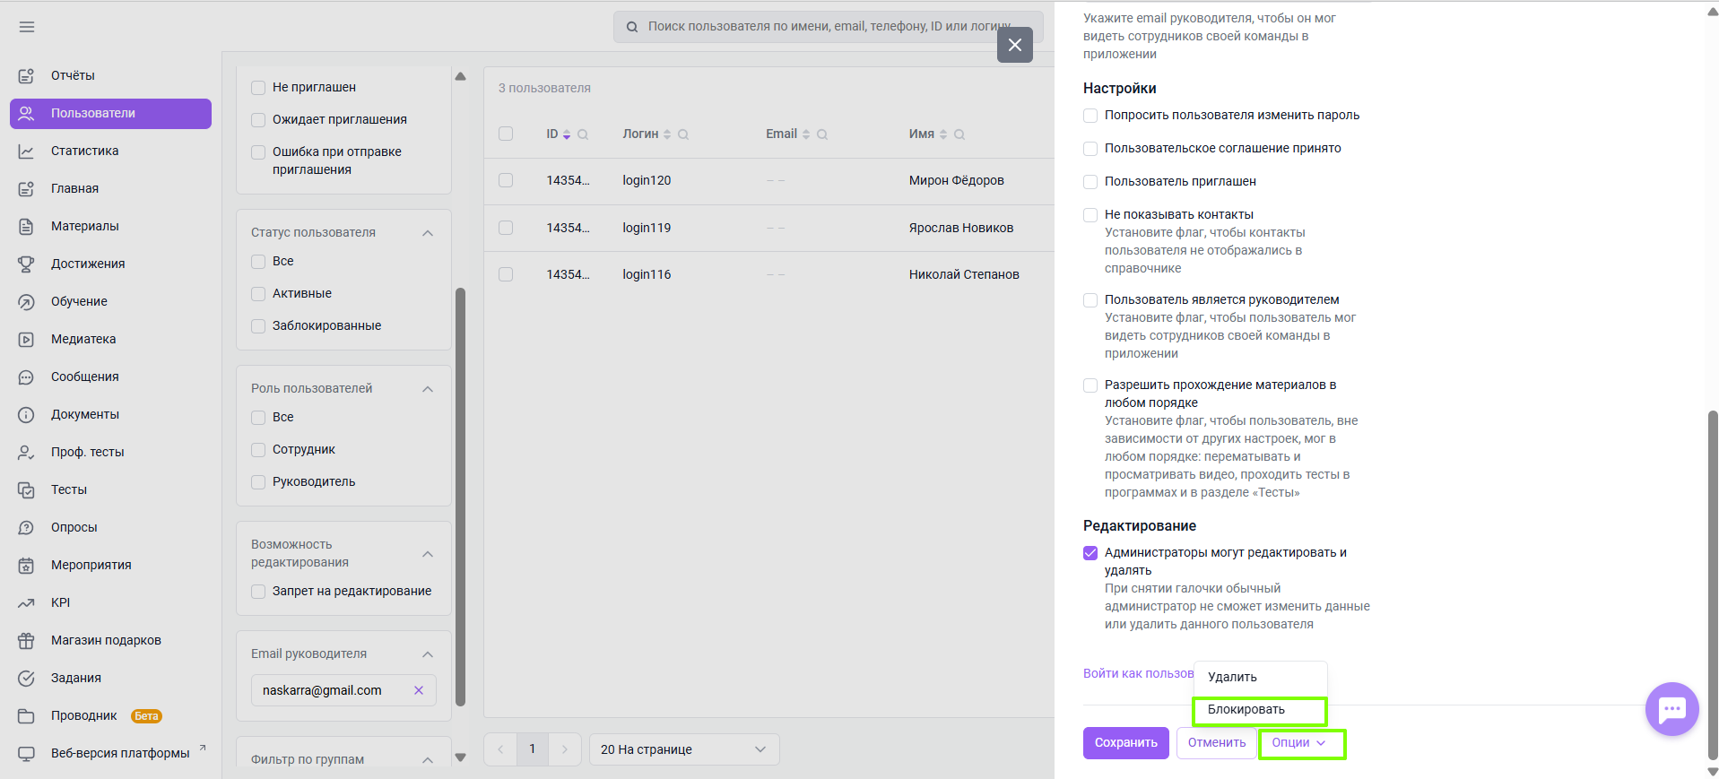Image resolution: width=1719 pixels, height=779 pixels.
Task: Enable Попросить пользователя изменить пароль
Action: tap(1090, 116)
